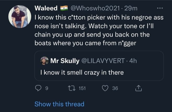Click the reply count 9
Image resolution: width=172 pixels, height=112 pixels.
[x=47, y=88]
